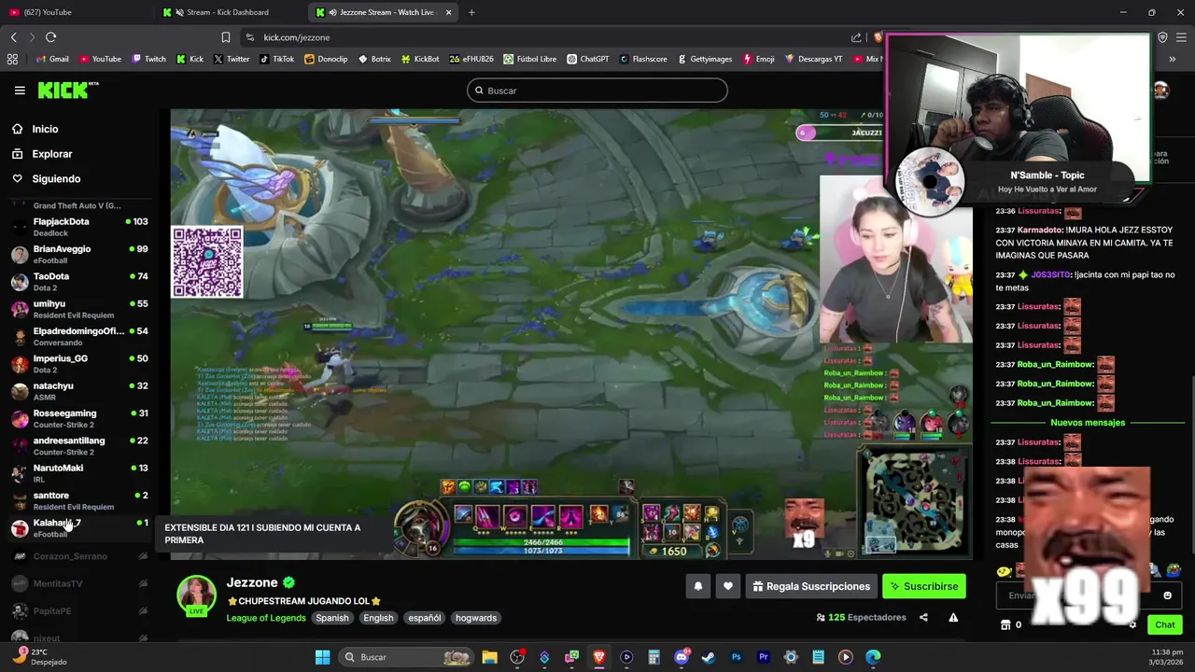Open the emoji picker in the chat box

click(1167, 595)
